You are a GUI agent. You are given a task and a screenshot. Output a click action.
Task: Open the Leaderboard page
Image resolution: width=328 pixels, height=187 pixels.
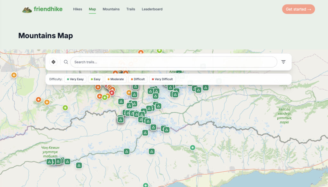152,9
